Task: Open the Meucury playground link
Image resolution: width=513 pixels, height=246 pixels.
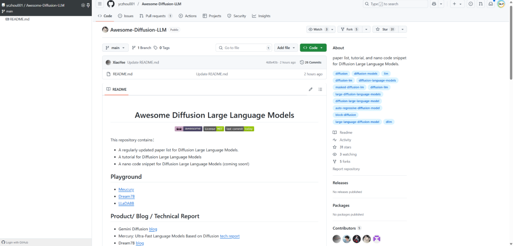Action: pos(126,189)
